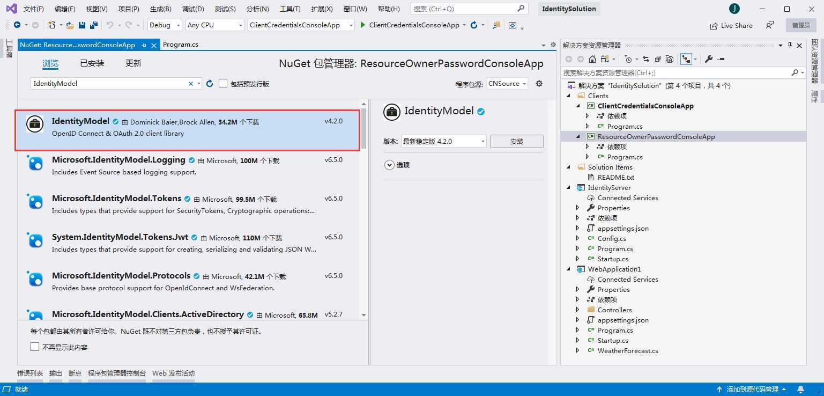Refresh the NuGet package search results
The image size is (824, 396).
(x=210, y=84)
